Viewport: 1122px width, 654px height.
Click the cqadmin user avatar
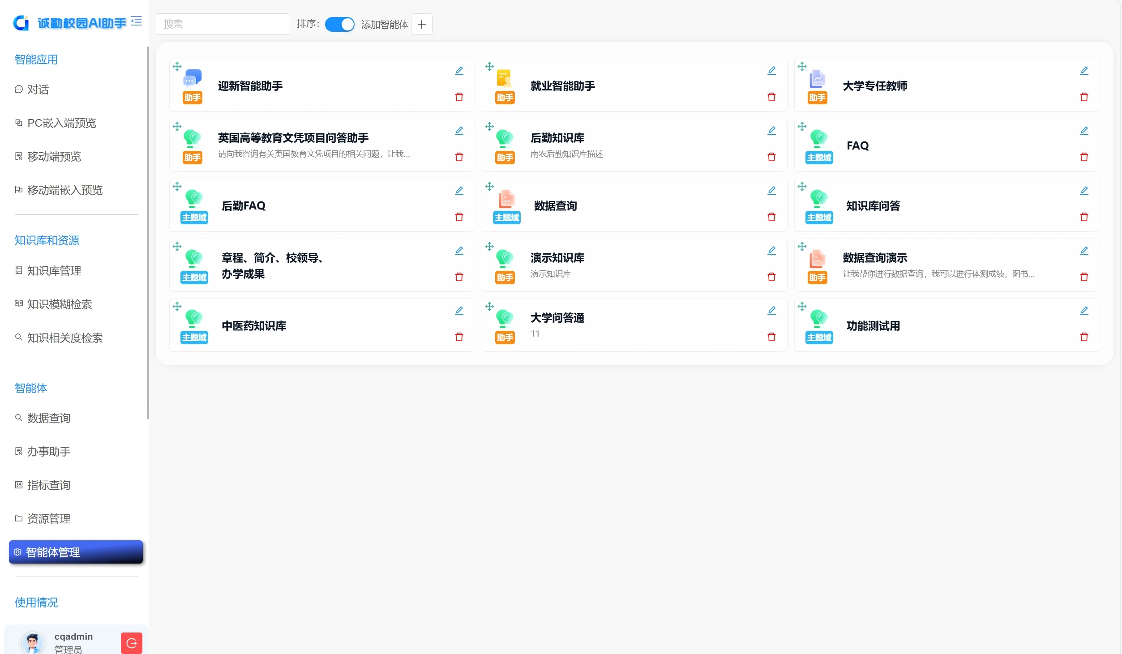33,643
